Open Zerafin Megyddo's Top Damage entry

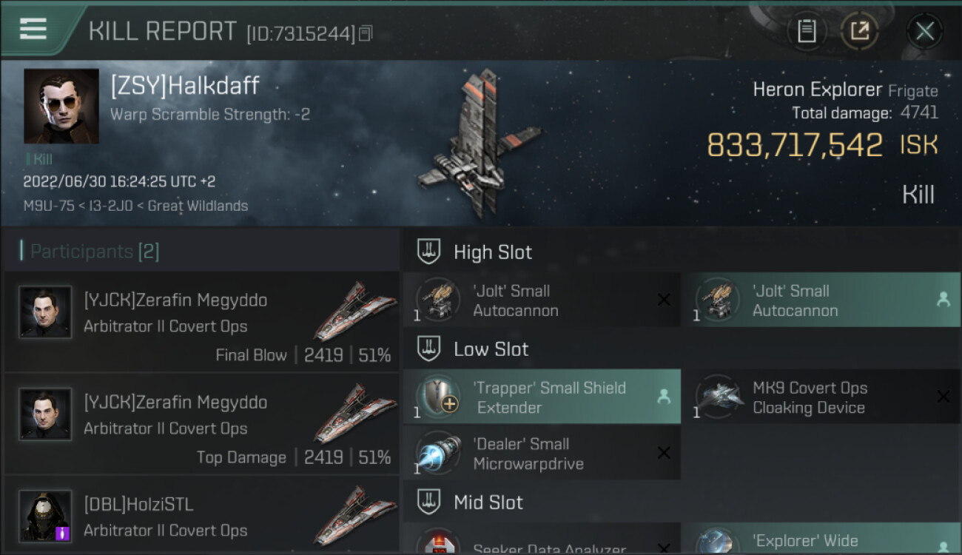pyautogui.click(x=201, y=424)
